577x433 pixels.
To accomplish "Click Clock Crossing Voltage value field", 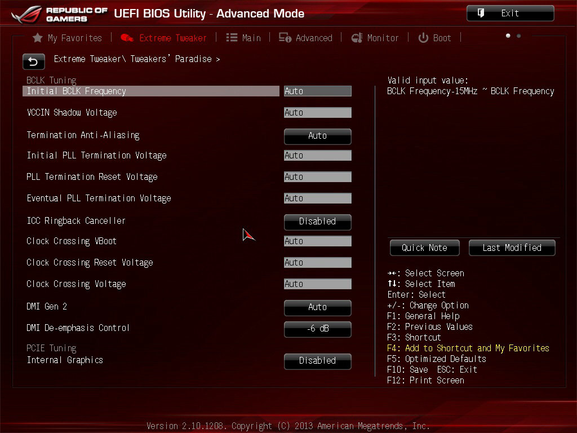I will [318, 284].
